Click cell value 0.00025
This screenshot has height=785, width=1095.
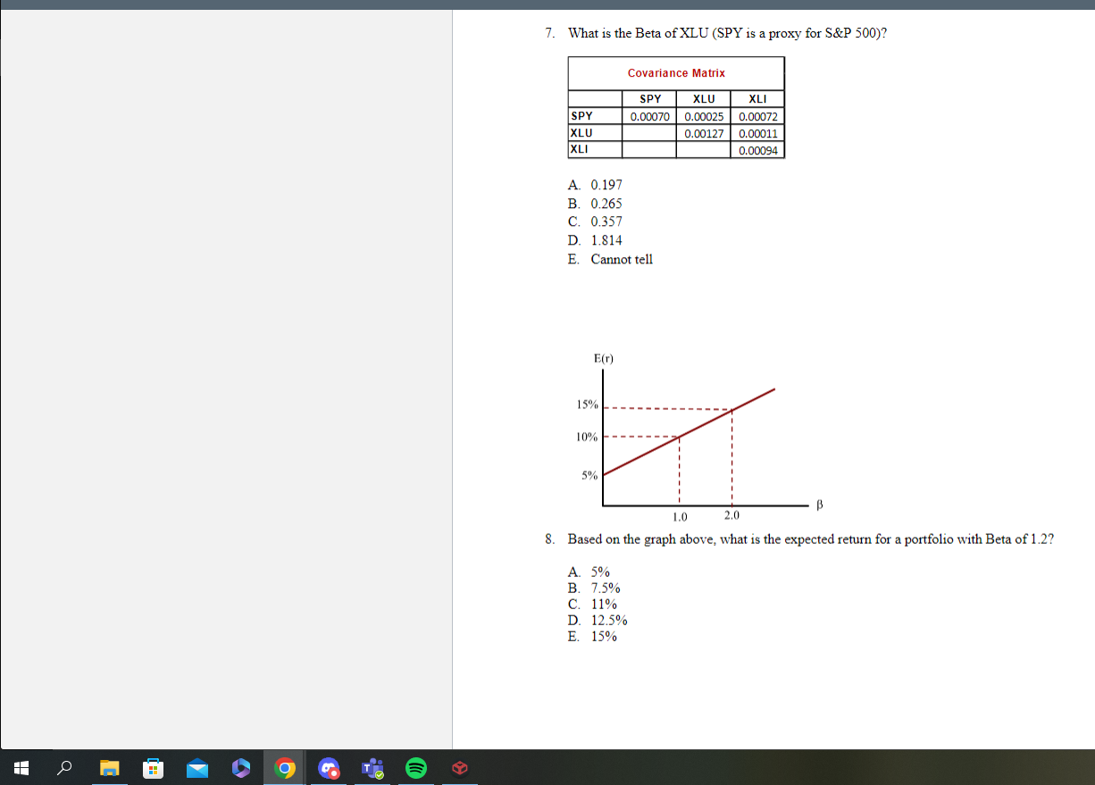tap(704, 117)
